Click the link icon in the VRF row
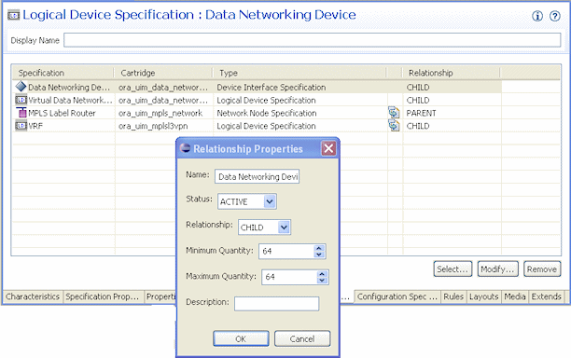The height and width of the screenshot is (358, 571). coord(394,126)
